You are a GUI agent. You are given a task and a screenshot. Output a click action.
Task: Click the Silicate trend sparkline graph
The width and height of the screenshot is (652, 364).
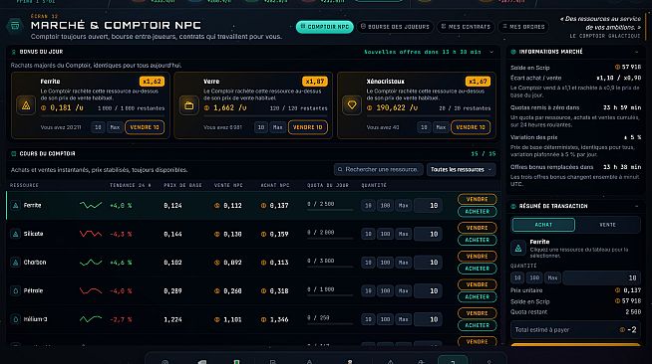pyautogui.click(x=91, y=234)
